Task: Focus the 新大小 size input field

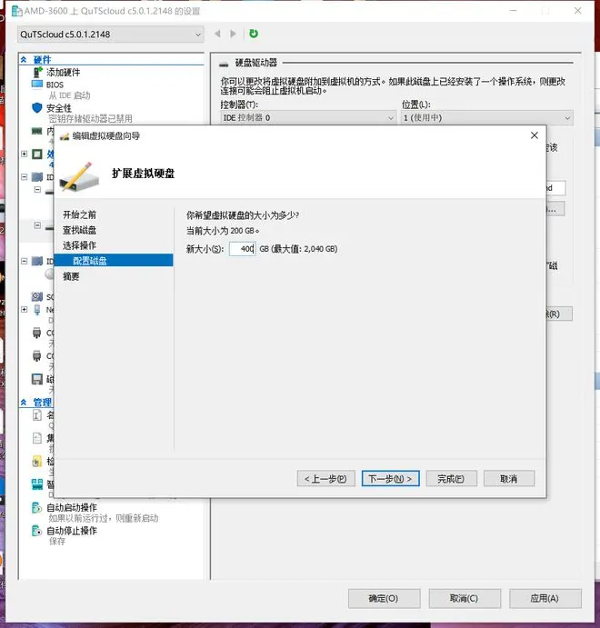Action: pyautogui.click(x=243, y=249)
